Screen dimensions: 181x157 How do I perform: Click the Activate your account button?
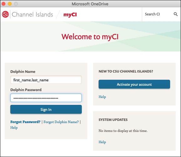[x=134, y=84]
